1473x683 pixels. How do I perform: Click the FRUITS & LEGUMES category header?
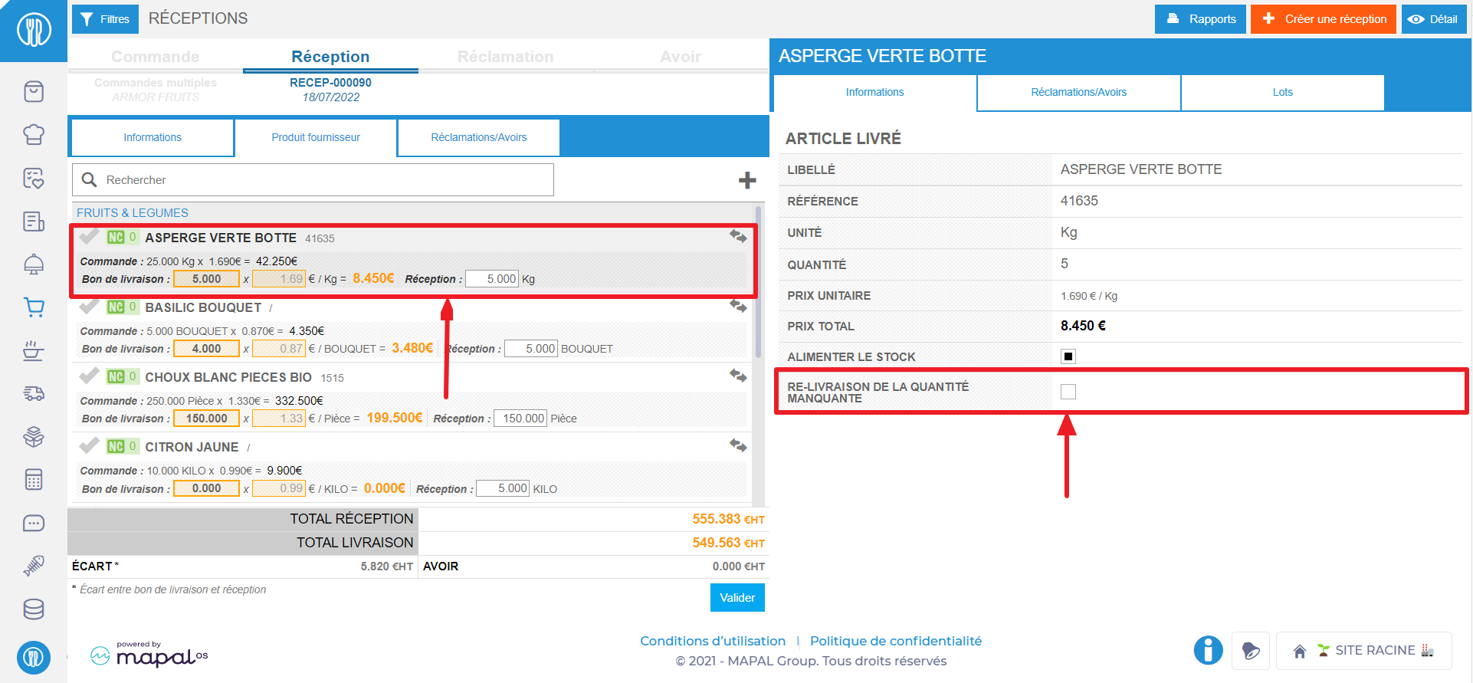coord(133,213)
